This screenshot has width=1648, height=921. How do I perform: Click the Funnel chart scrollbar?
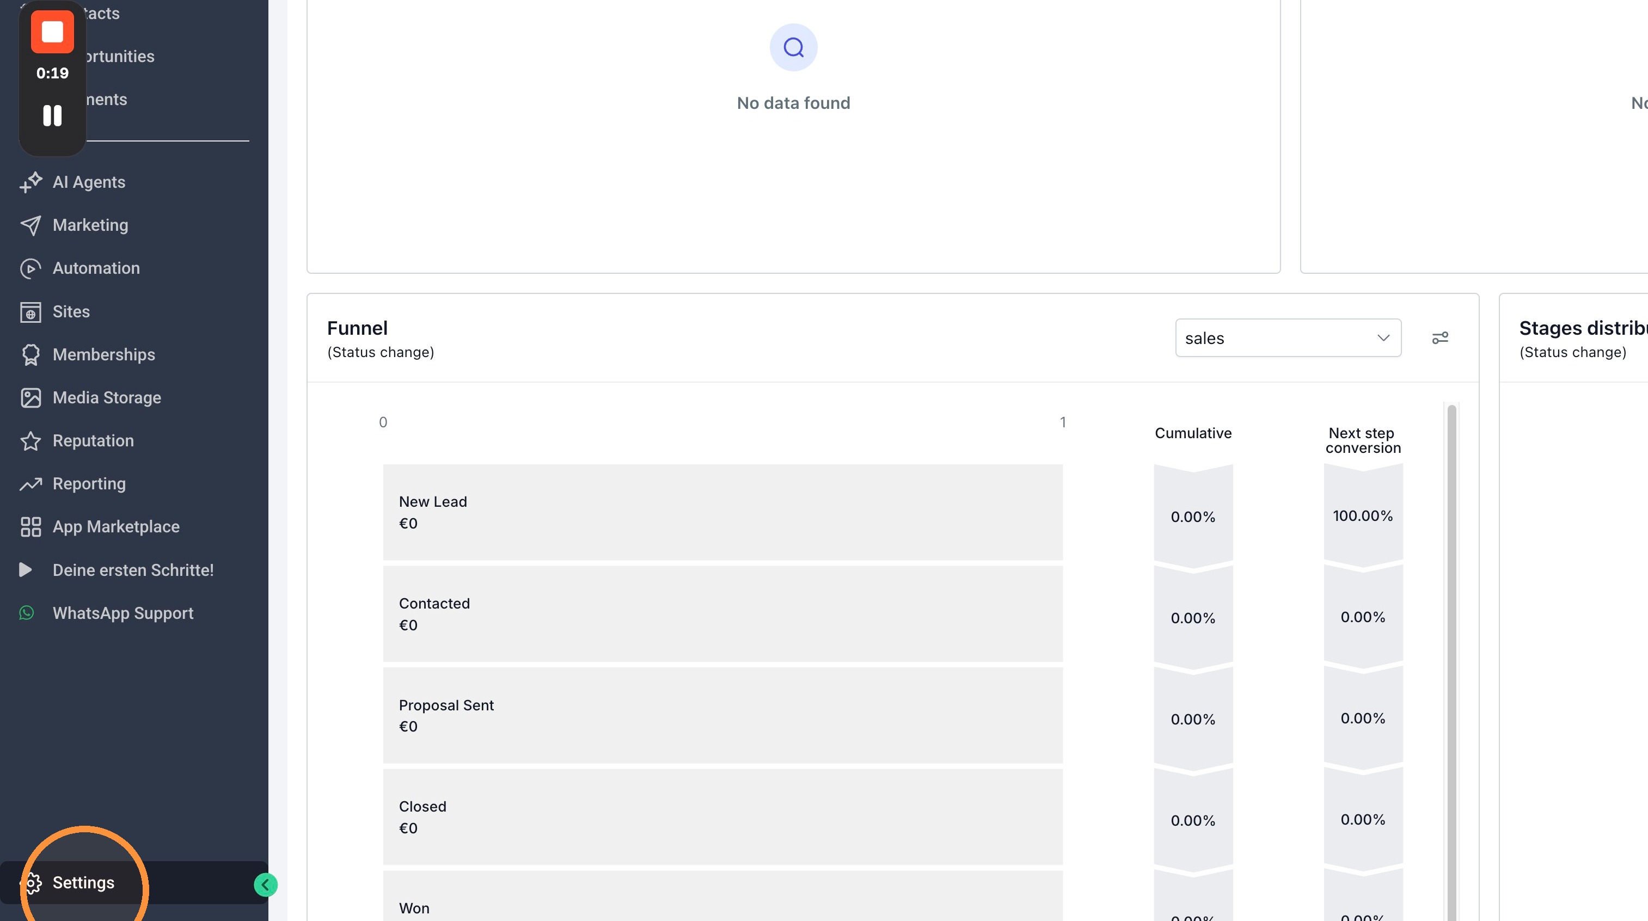coord(1451,662)
